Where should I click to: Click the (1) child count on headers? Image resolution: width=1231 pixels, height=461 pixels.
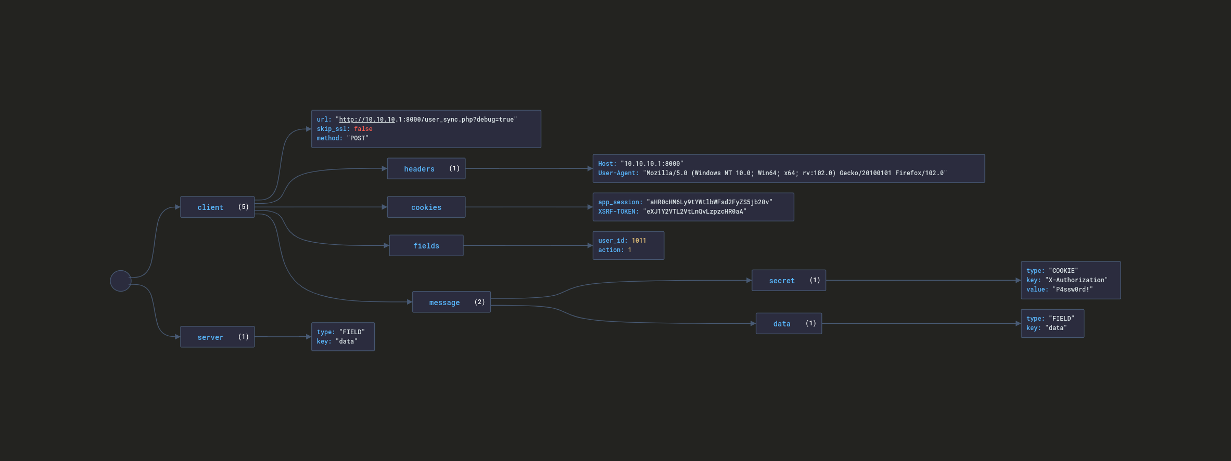point(454,168)
